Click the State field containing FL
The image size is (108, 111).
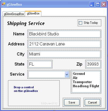pos(40,64)
